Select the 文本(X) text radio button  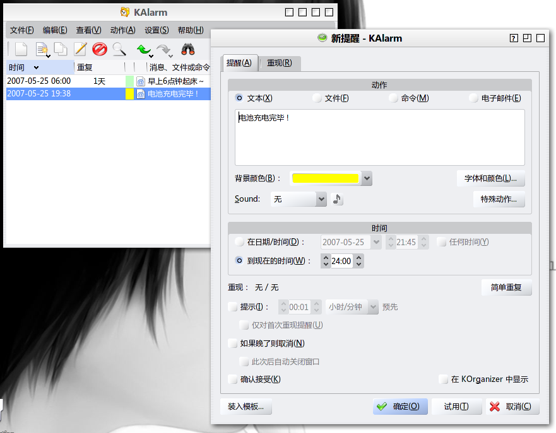tap(239, 98)
